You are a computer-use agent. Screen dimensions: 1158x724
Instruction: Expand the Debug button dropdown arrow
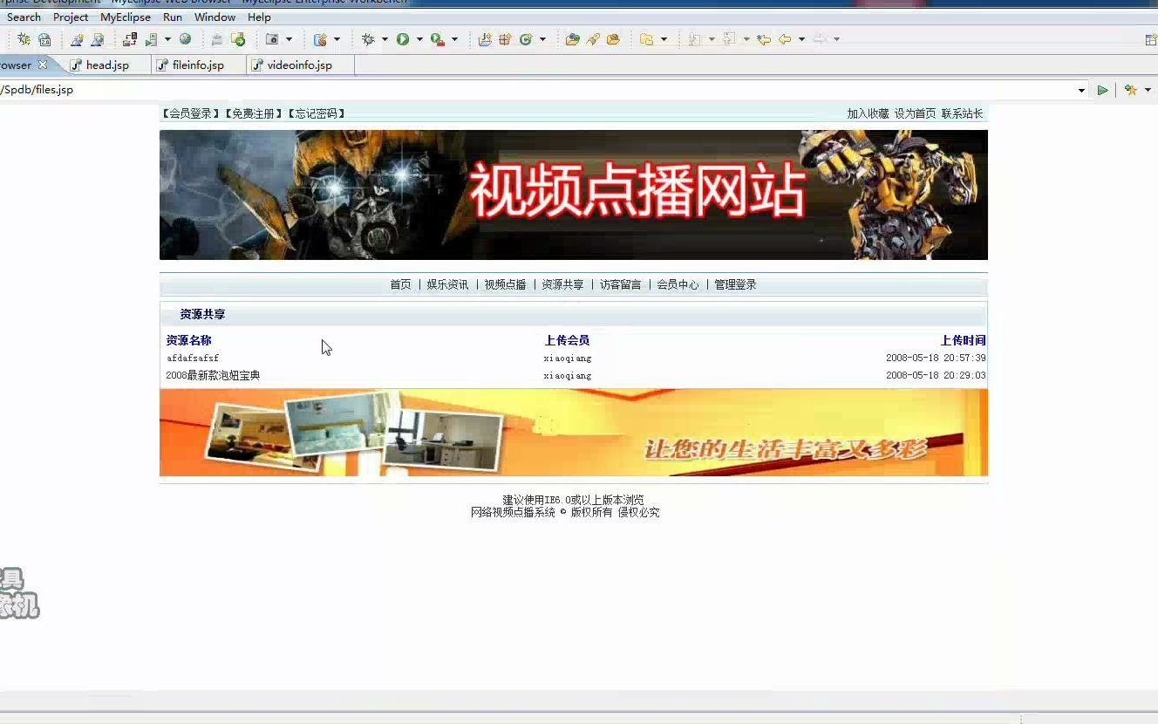point(385,39)
